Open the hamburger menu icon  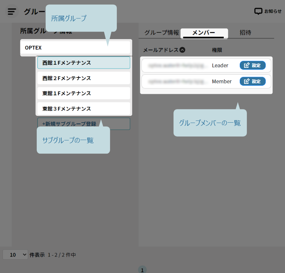pos(12,11)
